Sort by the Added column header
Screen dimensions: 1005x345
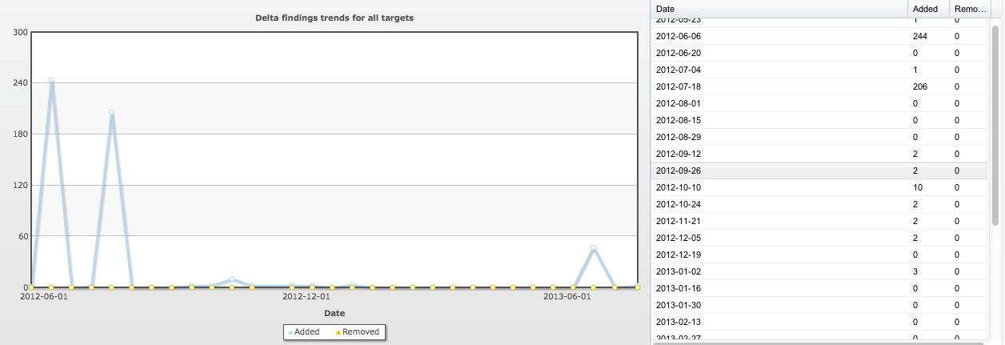(x=924, y=9)
